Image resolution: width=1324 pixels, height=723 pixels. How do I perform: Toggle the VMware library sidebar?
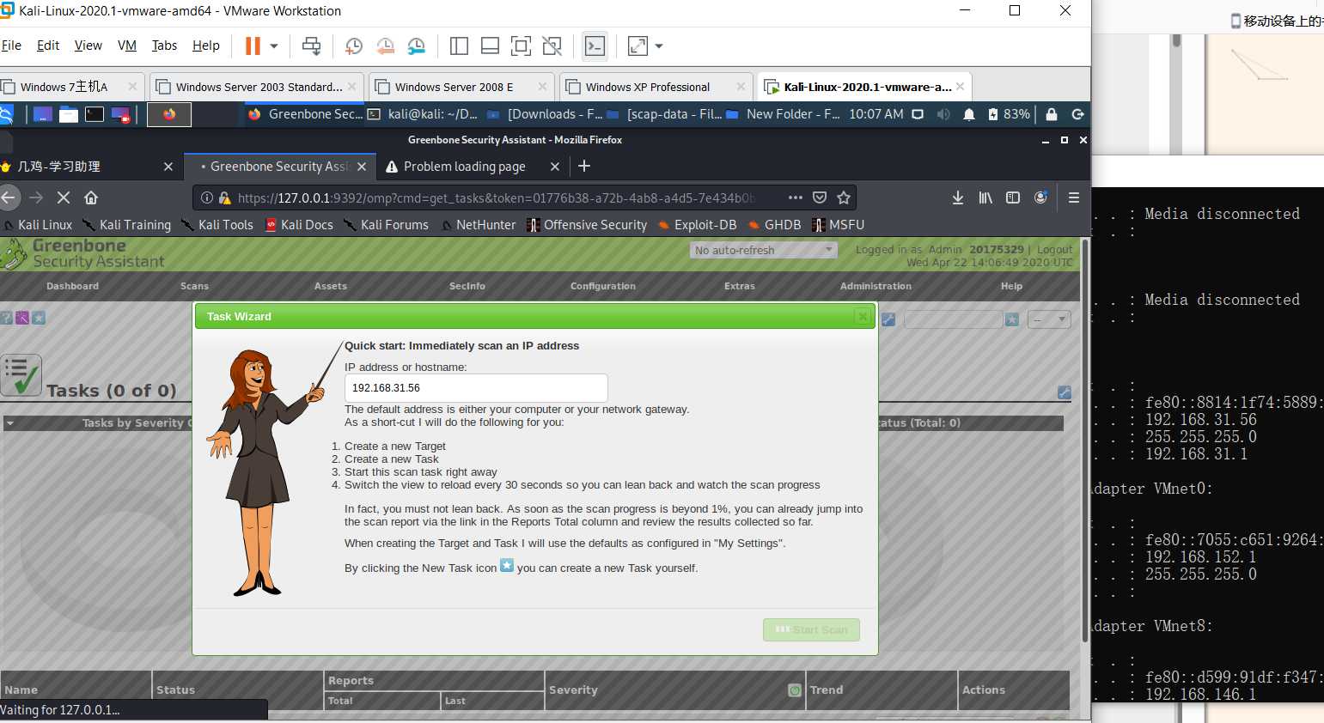tap(459, 46)
